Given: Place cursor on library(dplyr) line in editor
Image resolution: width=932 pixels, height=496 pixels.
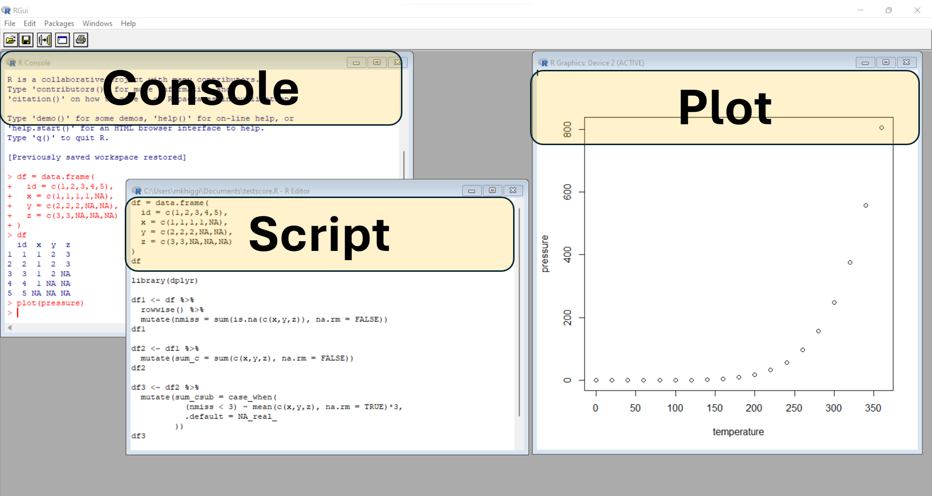Looking at the screenshot, I should (x=165, y=281).
